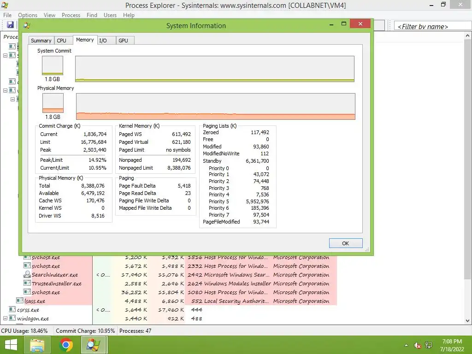
Task: Click the CPU Usage 18.46% status entry
Action: tap(24, 330)
